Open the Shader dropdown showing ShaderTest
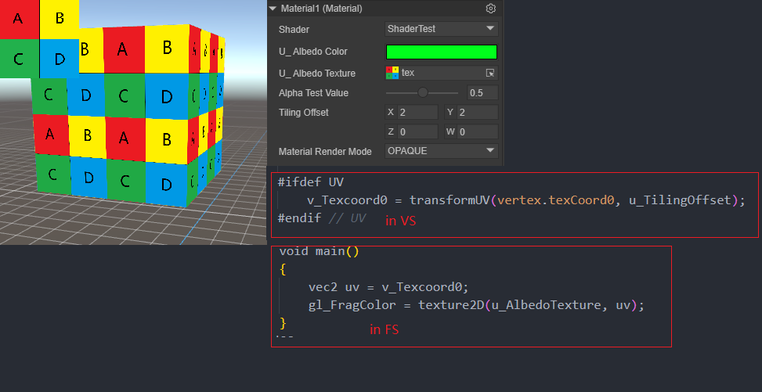 click(442, 29)
